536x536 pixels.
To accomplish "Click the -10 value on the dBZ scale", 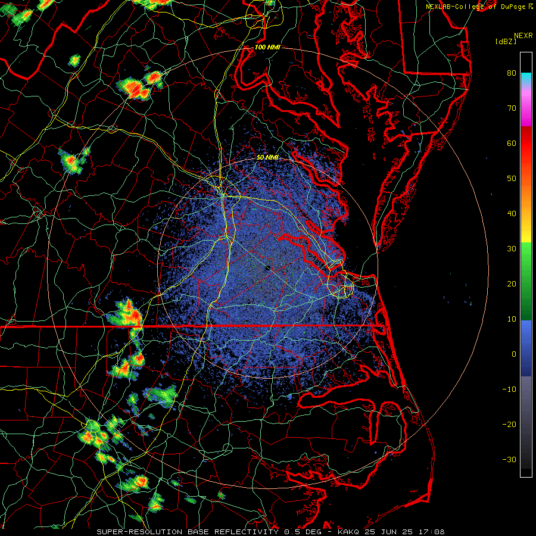I will click(509, 389).
